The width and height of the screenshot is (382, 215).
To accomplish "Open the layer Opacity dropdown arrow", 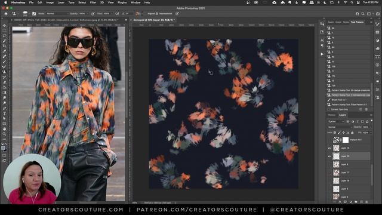I will [x=371, y=127].
